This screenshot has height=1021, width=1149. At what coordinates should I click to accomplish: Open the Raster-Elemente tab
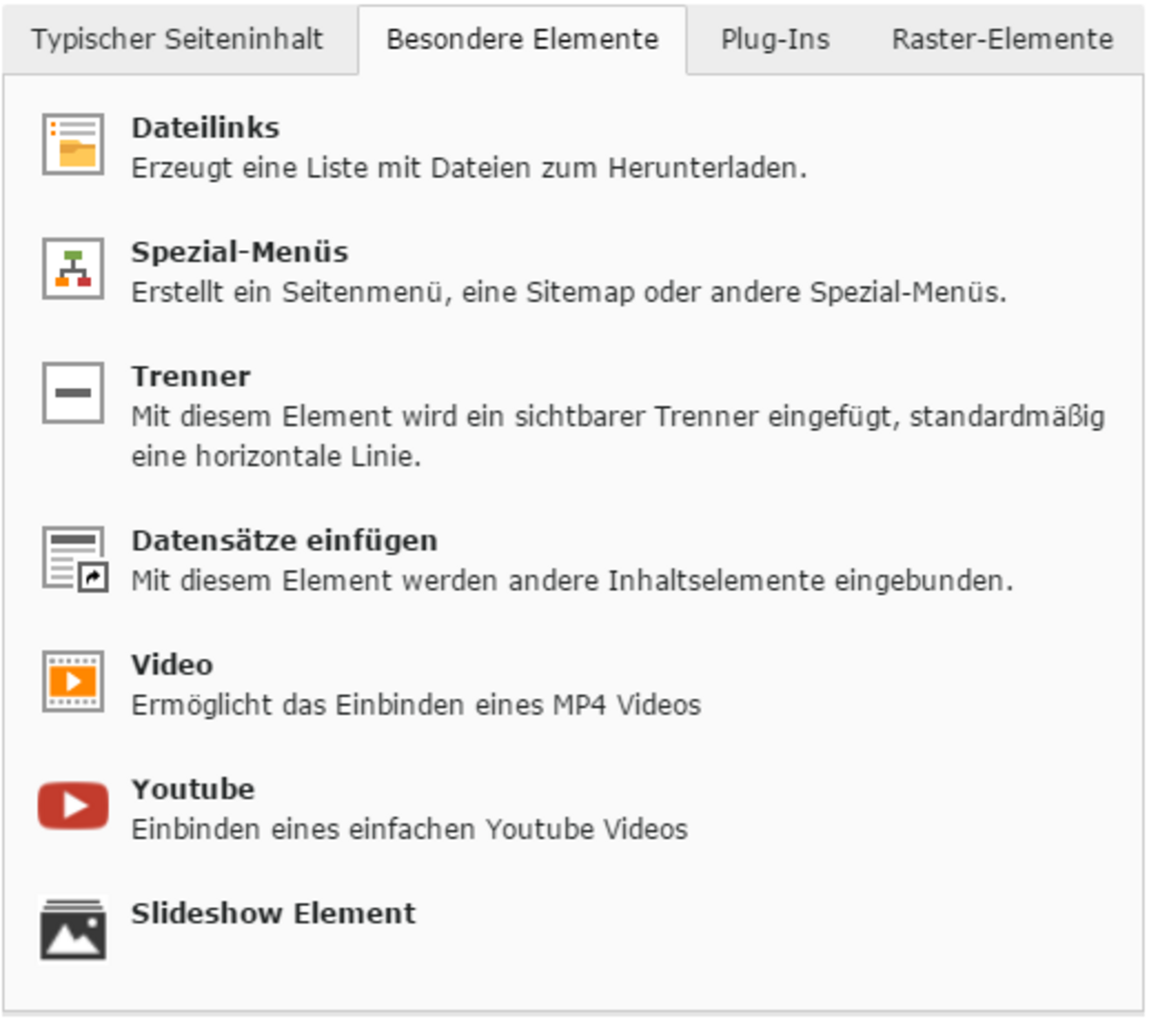pyautogui.click(x=1003, y=39)
